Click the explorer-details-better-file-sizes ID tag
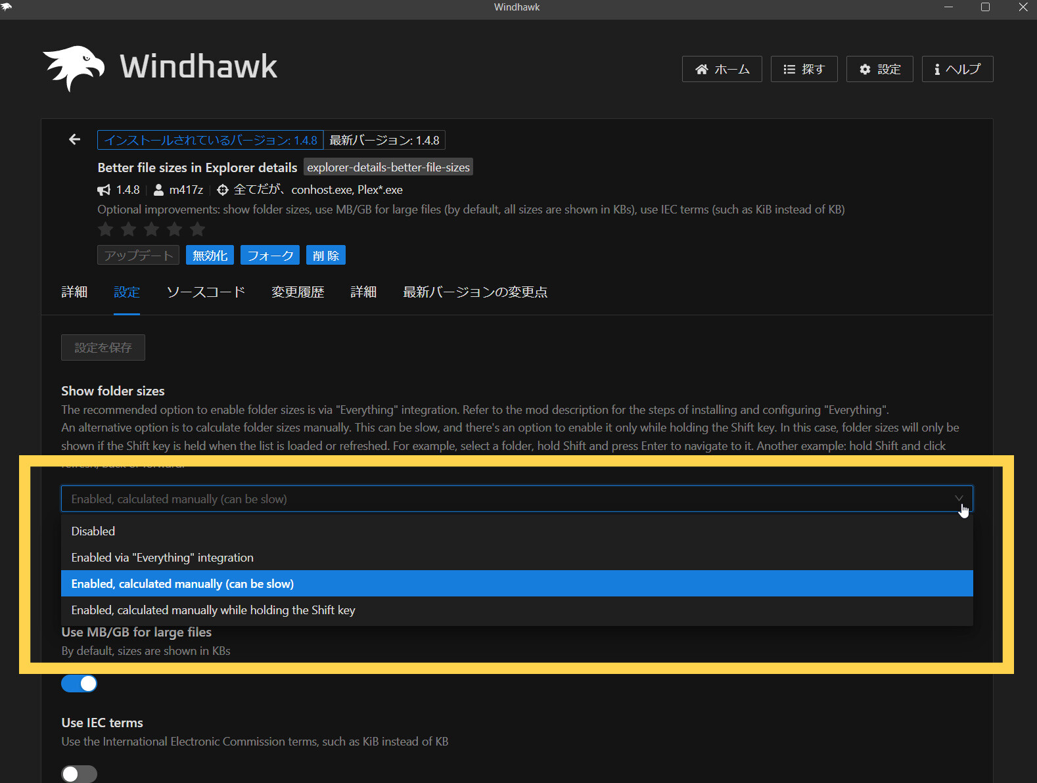Image resolution: width=1037 pixels, height=783 pixels. tap(388, 168)
